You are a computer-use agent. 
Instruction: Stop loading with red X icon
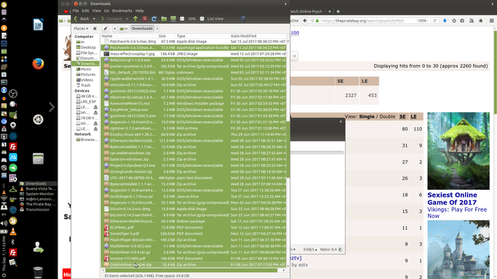coord(145,19)
